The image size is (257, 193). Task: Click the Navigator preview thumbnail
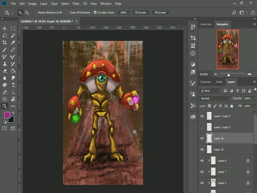(228, 50)
